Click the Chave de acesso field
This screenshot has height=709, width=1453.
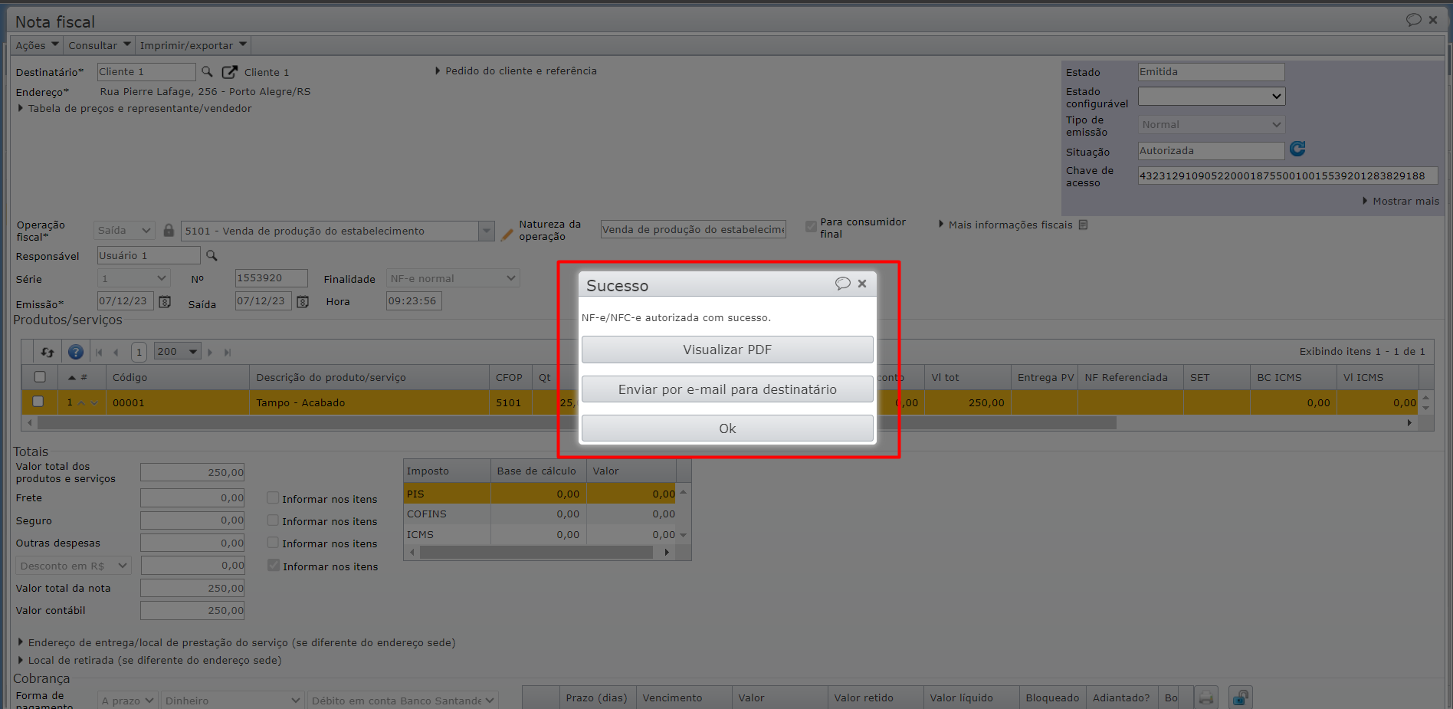pyautogui.click(x=1287, y=176)
